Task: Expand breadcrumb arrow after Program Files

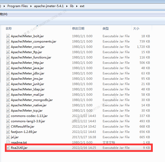Action: coord(31,6)
